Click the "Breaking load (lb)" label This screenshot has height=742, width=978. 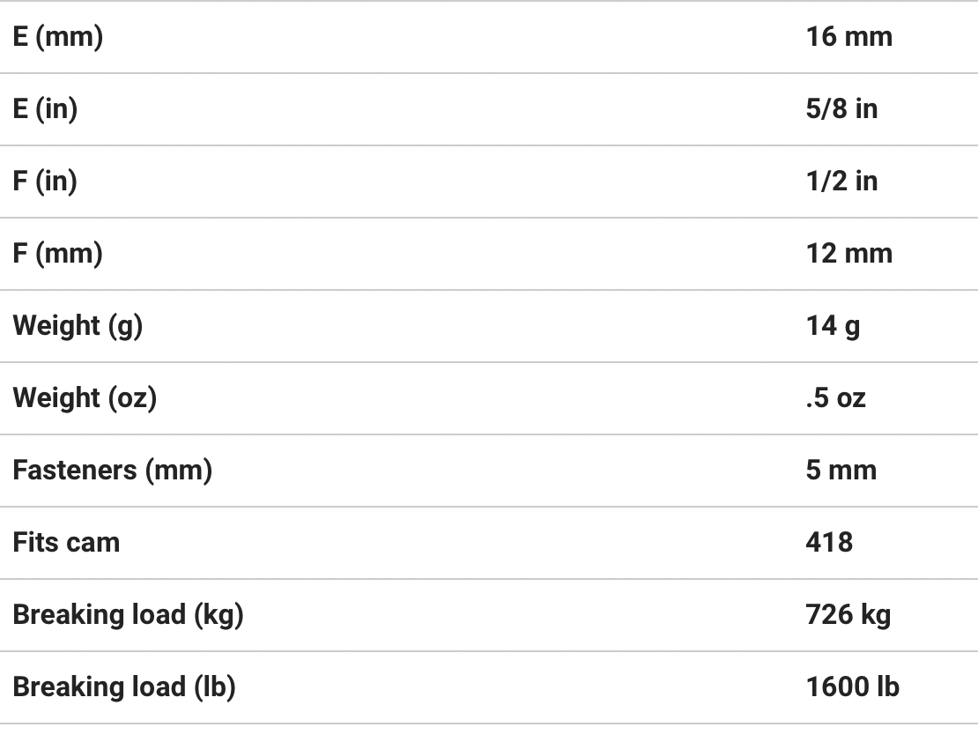point(124,687)
